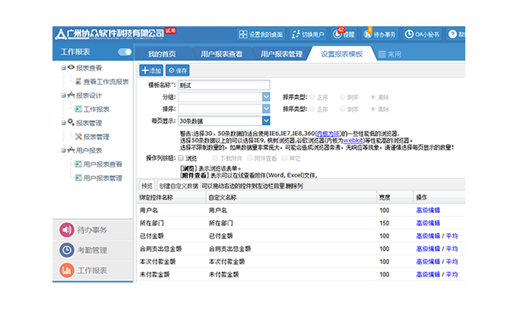Toggle the 工作报表 sidebar switch
Viewport: 517px width, 318px height.
point(124,52)
